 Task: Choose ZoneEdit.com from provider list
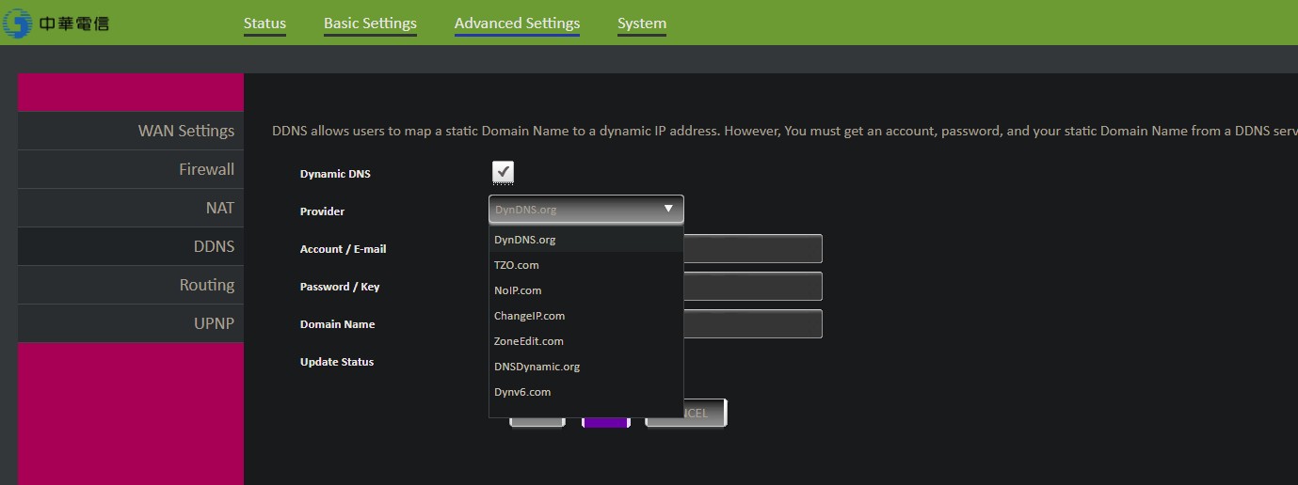pyautogui.click(x=585, y=341)
